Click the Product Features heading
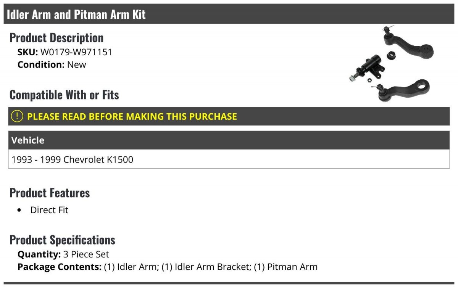 [50, 193]
